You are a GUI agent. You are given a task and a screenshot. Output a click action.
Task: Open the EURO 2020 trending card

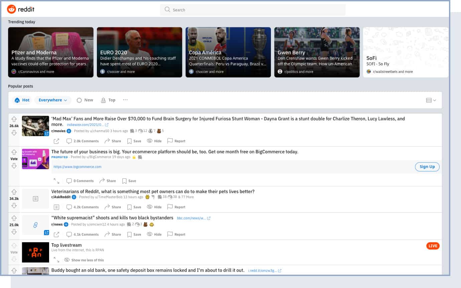tap(140, 52)
